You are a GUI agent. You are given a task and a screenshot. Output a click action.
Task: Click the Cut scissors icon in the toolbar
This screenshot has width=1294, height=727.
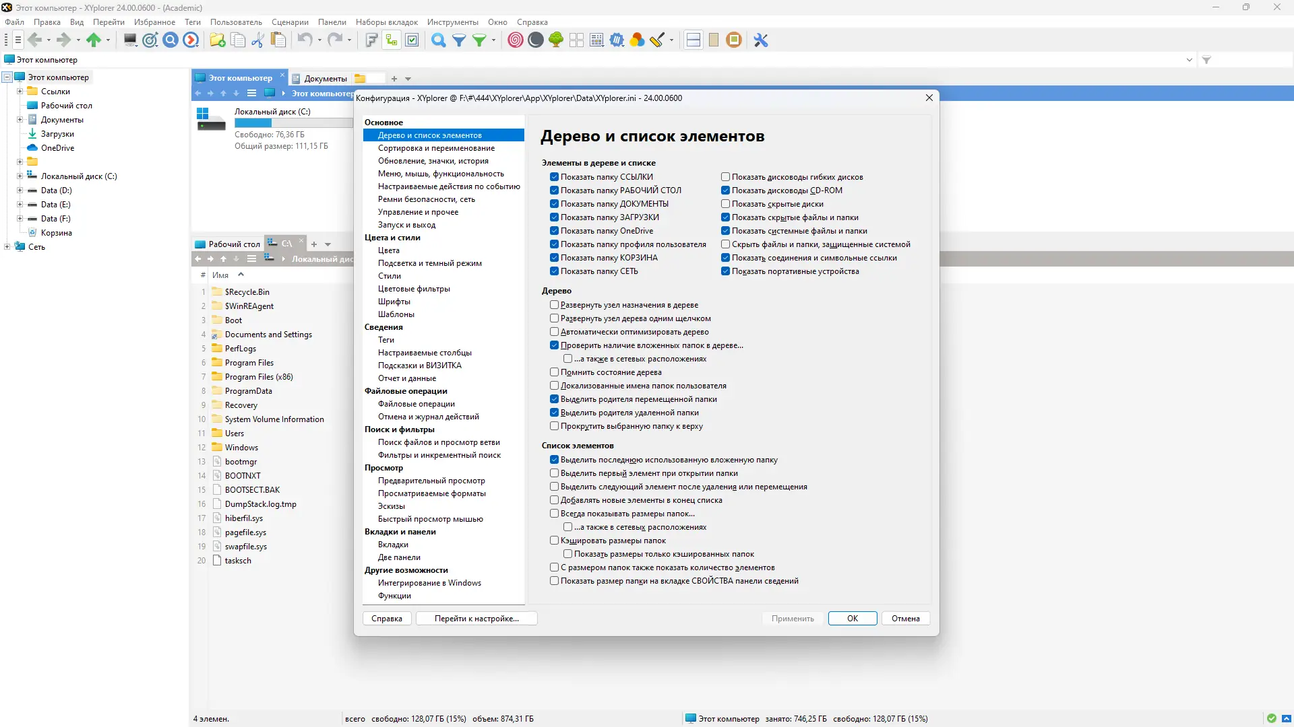(x=257, y=40)
